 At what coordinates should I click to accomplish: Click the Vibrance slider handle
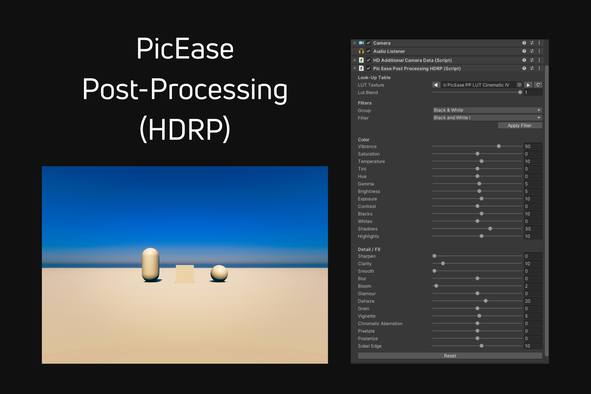pos(499,146)
